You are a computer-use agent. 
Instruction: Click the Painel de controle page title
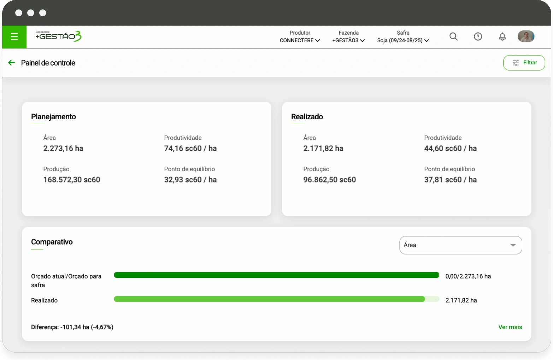point(48,63)
